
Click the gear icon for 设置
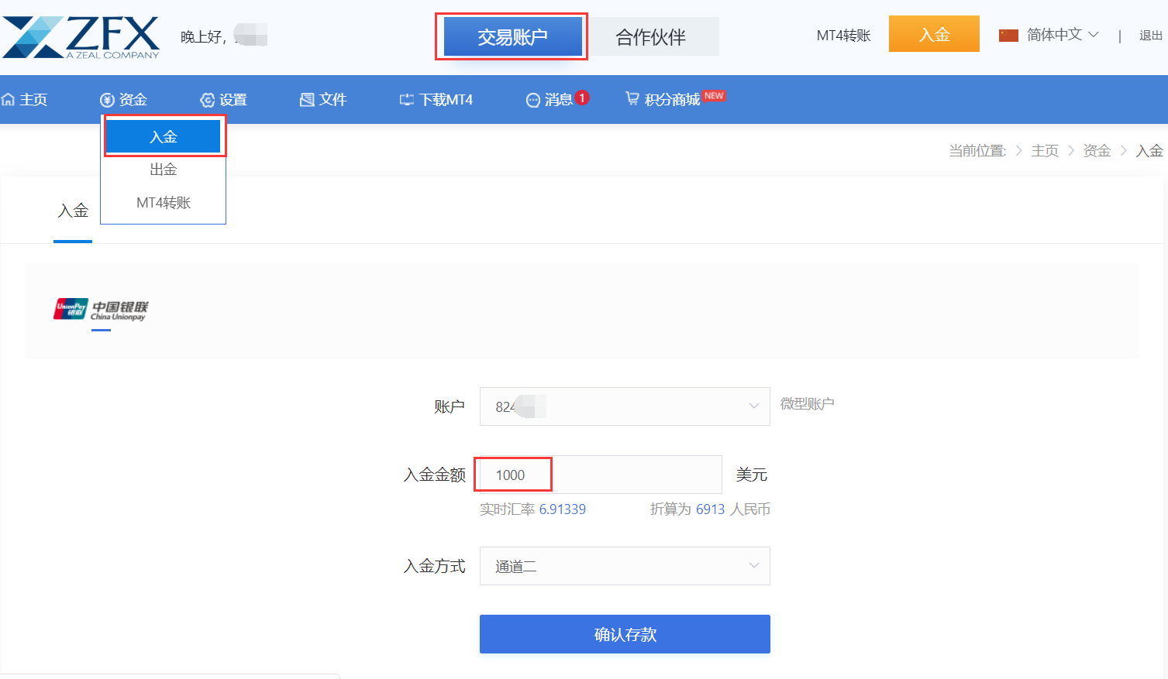click(207, 100)
